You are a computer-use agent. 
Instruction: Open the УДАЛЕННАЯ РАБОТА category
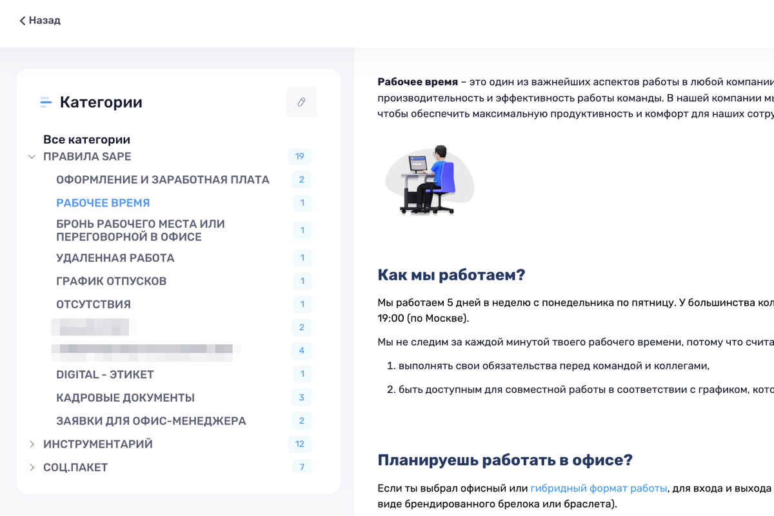pyautogui.click(x=115, y=258)
